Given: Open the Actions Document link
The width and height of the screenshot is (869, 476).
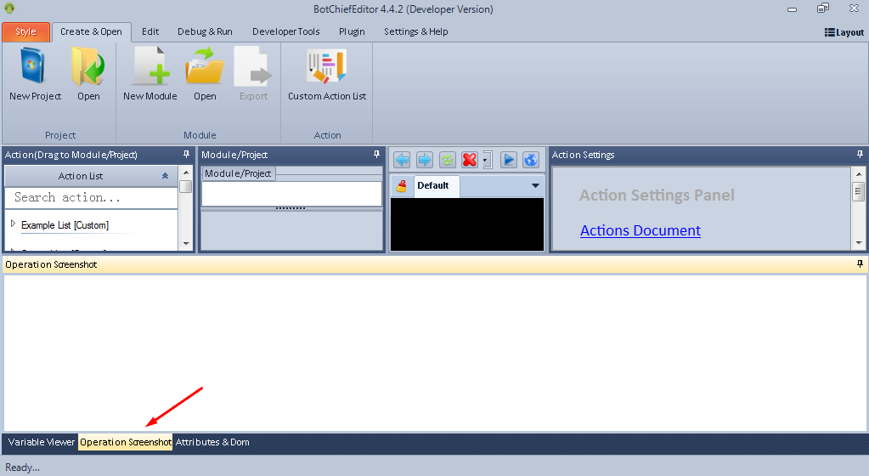Looking at the screenshot, I should click(640, 230).
